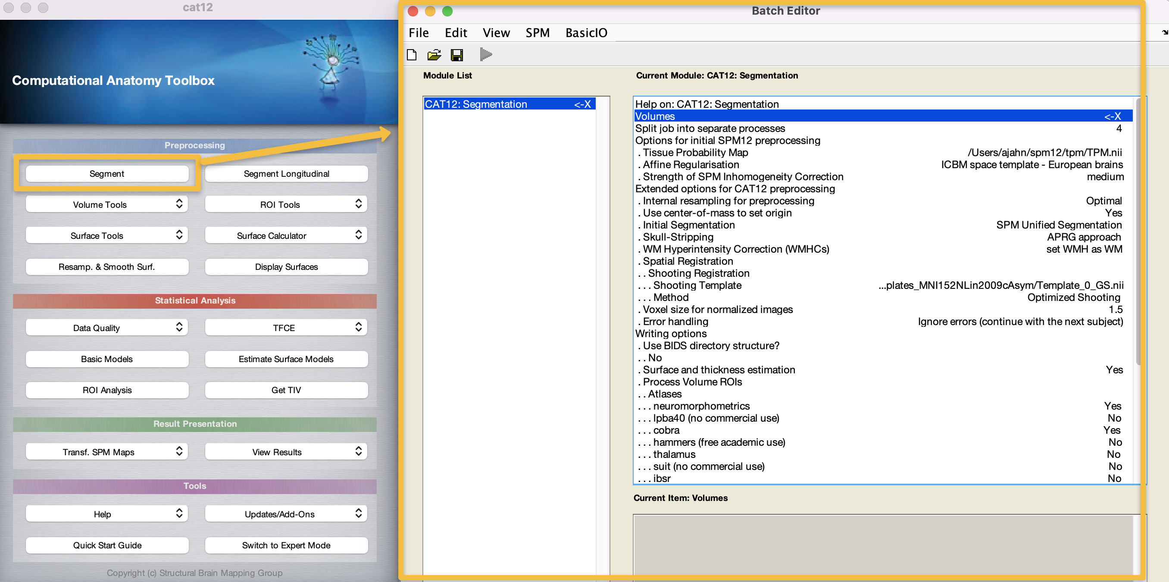
Task: Select Surface and thickness estimation row
Action: (x=883, y=369)
